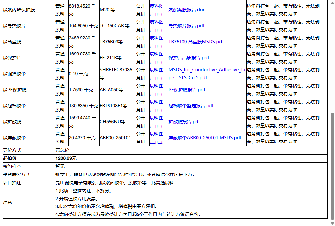The image size is (335, 226).
Task: Click the AB-A050等 model cell
Action: (118, 90)
